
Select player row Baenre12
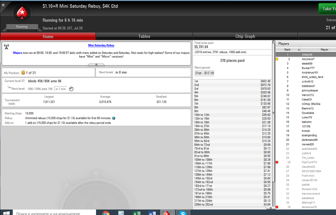point(306,108)
